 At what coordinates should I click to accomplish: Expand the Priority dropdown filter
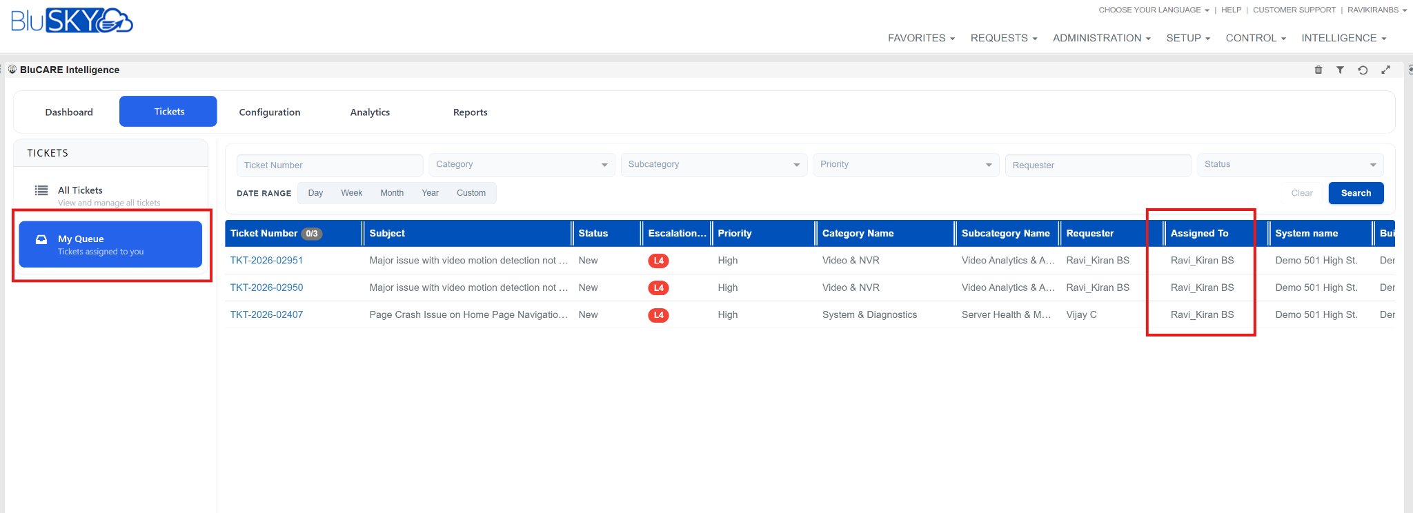pyautogui.click(x=906, y=165)
